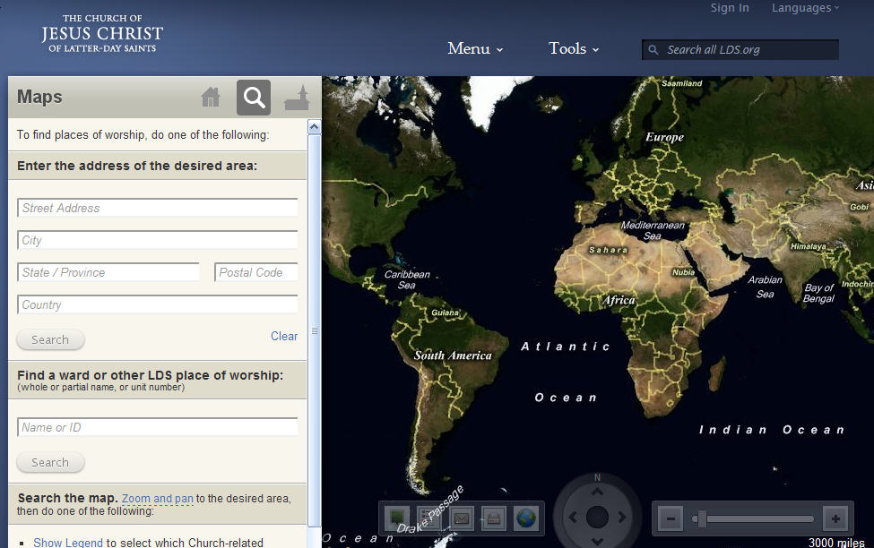Zoom out with the minus button
The width and height of the screenshot is (874, 548).
coord(671,519)
